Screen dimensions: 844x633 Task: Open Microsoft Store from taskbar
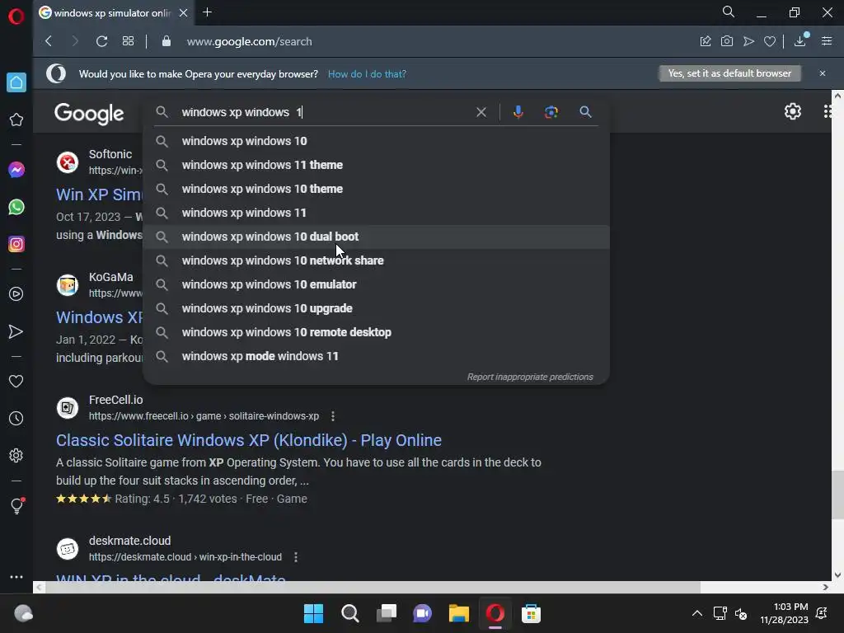[531, 613]
